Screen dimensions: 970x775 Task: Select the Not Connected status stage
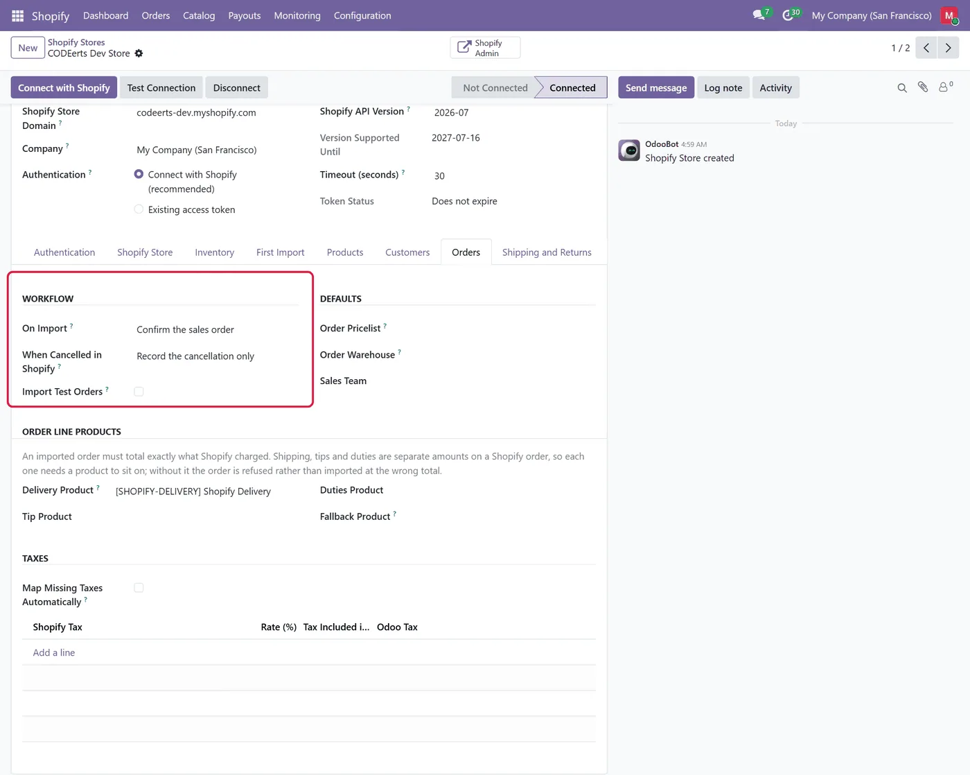tap(495, 87)
